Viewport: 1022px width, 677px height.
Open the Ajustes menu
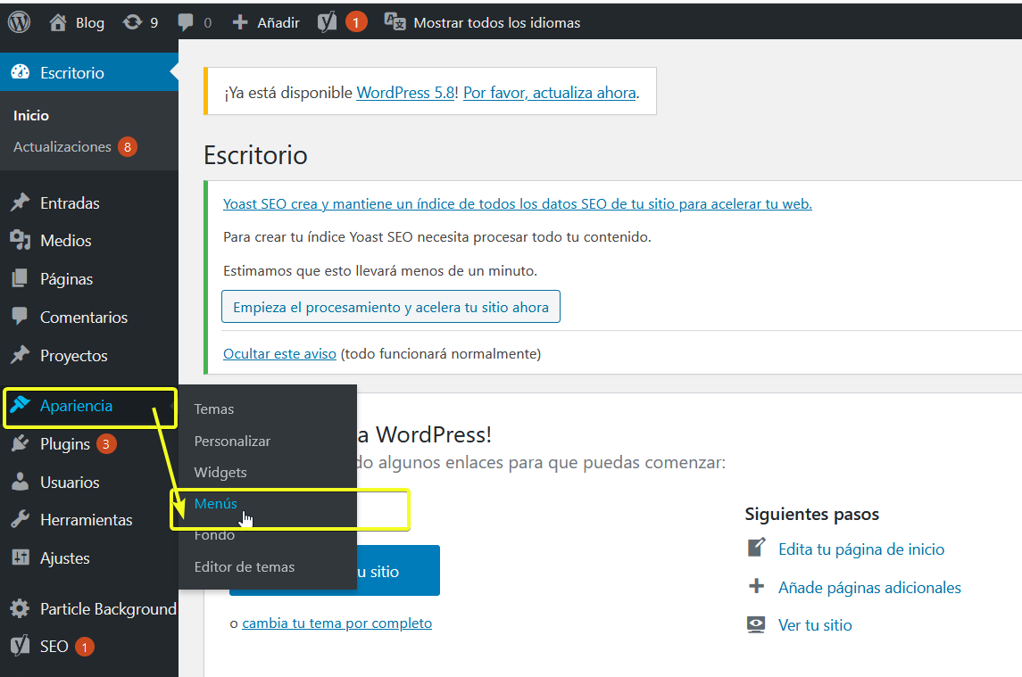pos(65,558)
